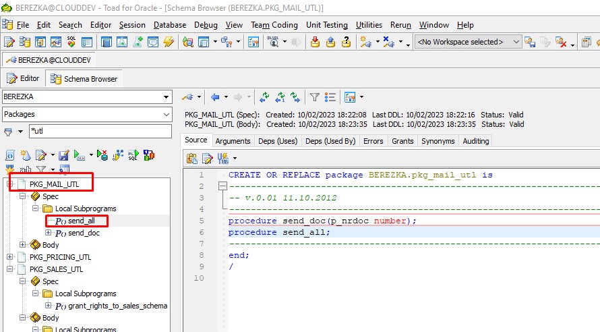Click the SQL hearts optimizer toolbar icon
This screenshot has height=332, width=600.
(x=71, y=42)
